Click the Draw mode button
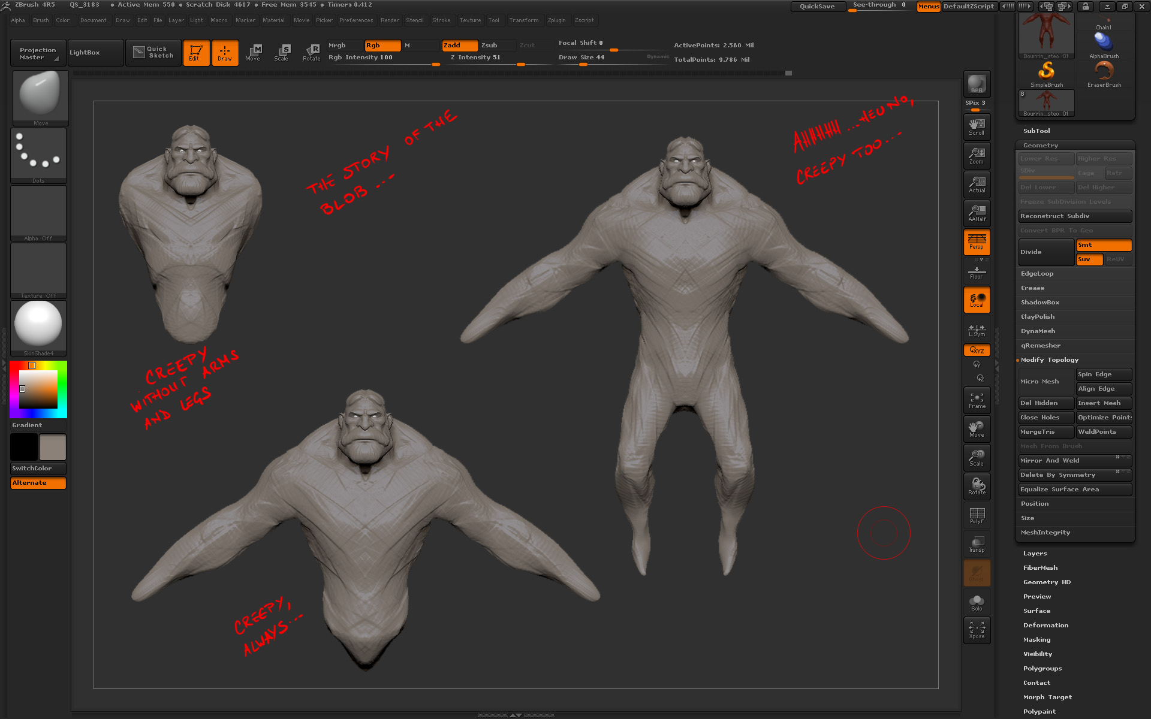The image size is (1151, 719). point(225,53)
